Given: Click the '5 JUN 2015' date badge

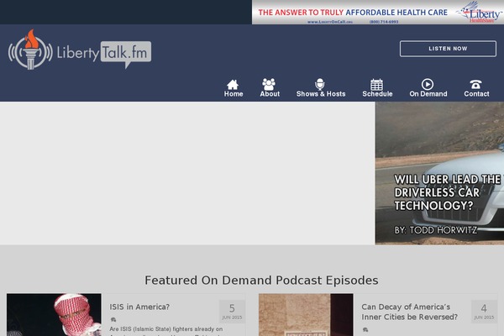Looking at the screenshot, I should pyautogui.click(x=232, y=312).
